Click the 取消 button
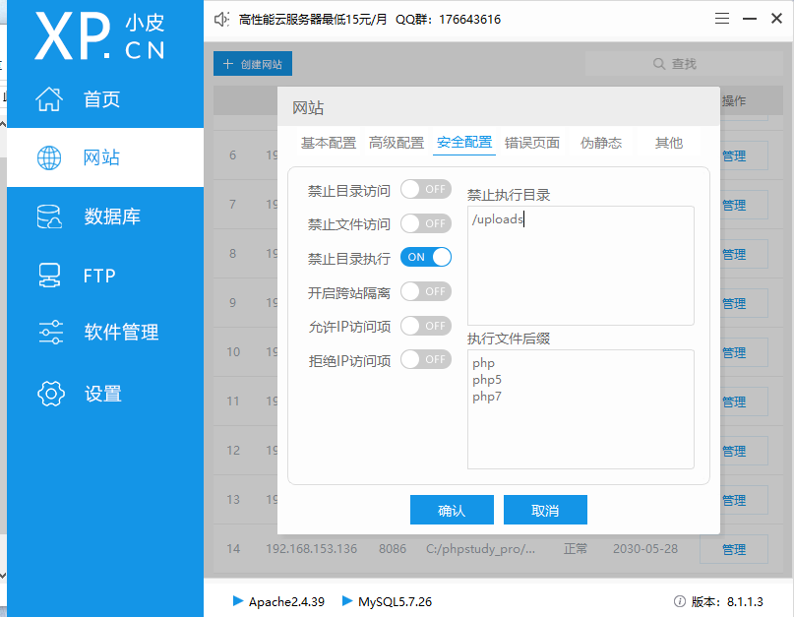This screenshot has height=617, width=794. [545, 510]
